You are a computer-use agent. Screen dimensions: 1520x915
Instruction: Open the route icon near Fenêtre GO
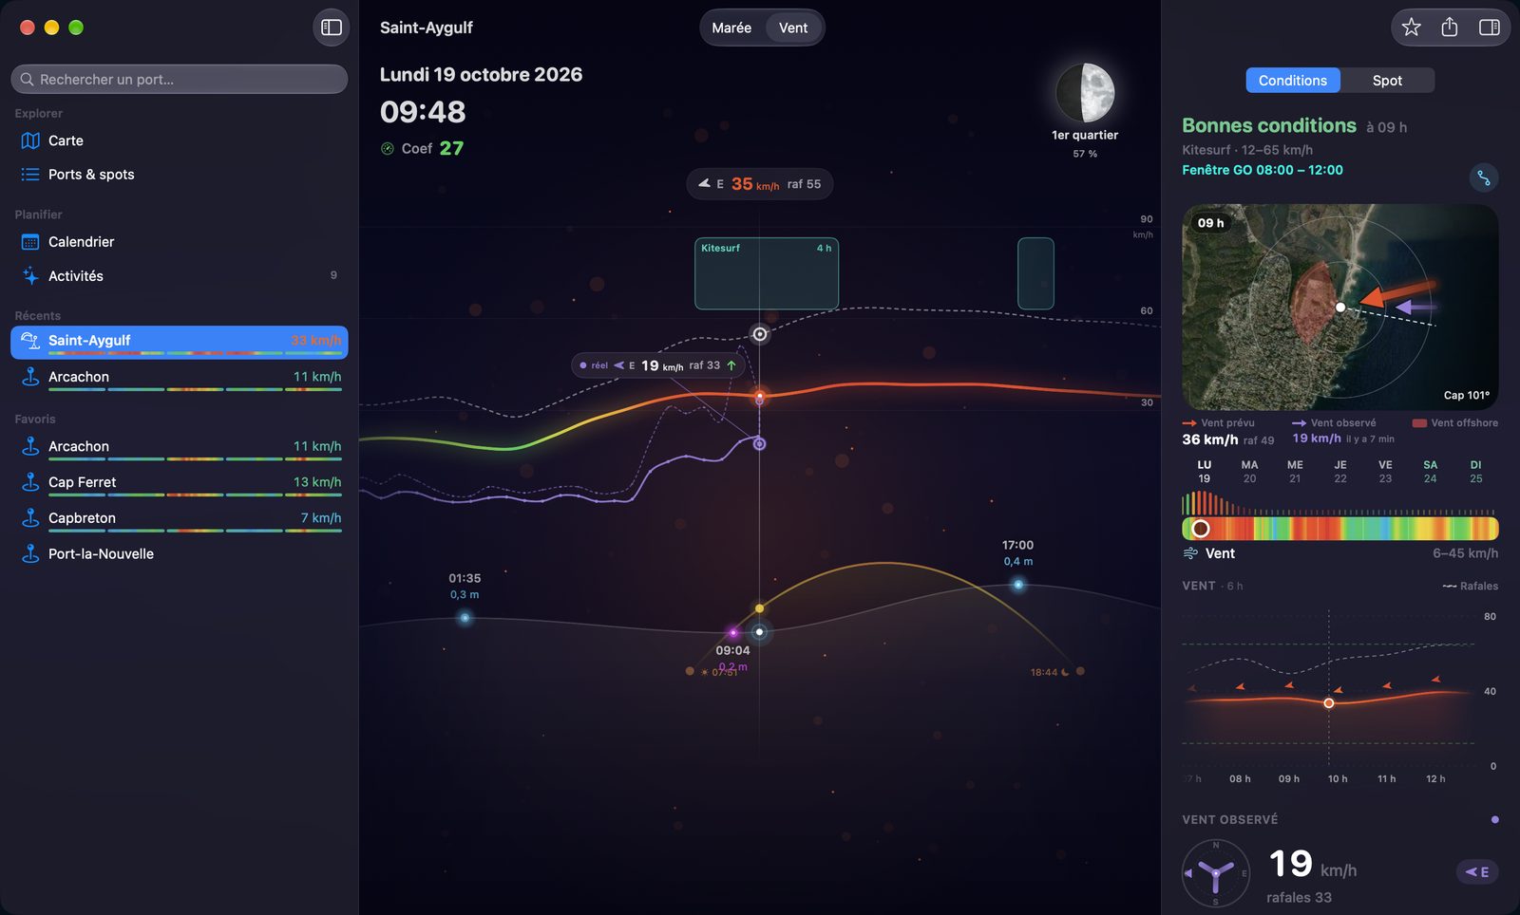pos(1483,177)
